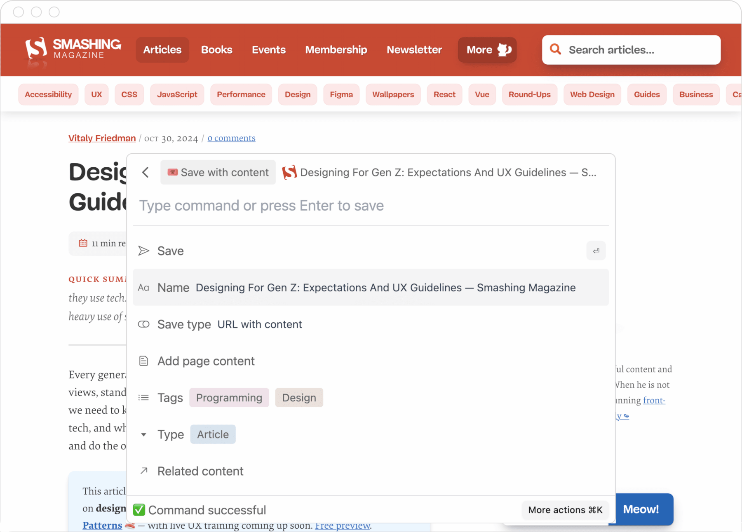Click the Article type chip
The height and width of the screenshot is (532, 742).
point(213,434)
